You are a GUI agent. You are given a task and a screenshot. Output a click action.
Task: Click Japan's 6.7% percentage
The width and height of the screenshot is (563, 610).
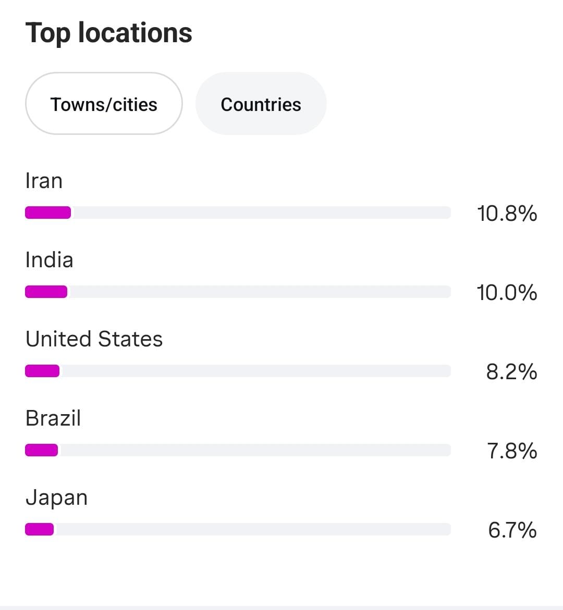coord(512,530)
